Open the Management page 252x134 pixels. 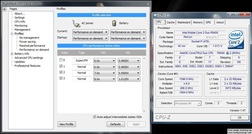(x=22, y=30)
